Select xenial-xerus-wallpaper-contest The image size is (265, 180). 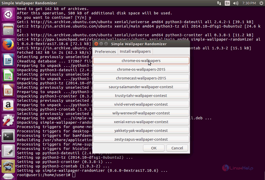tap(141, 122)
